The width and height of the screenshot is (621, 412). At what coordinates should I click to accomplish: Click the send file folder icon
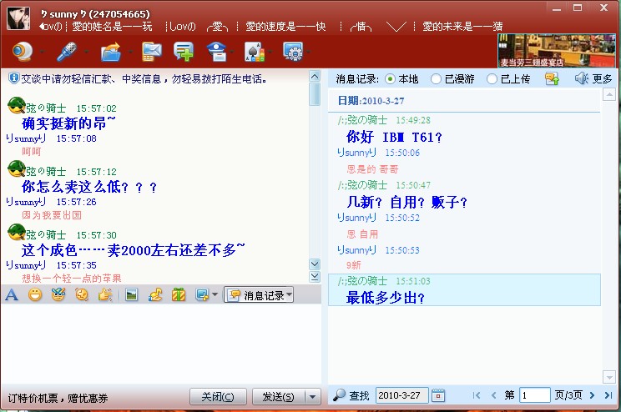pyautogui.click(x=110, y=52)
